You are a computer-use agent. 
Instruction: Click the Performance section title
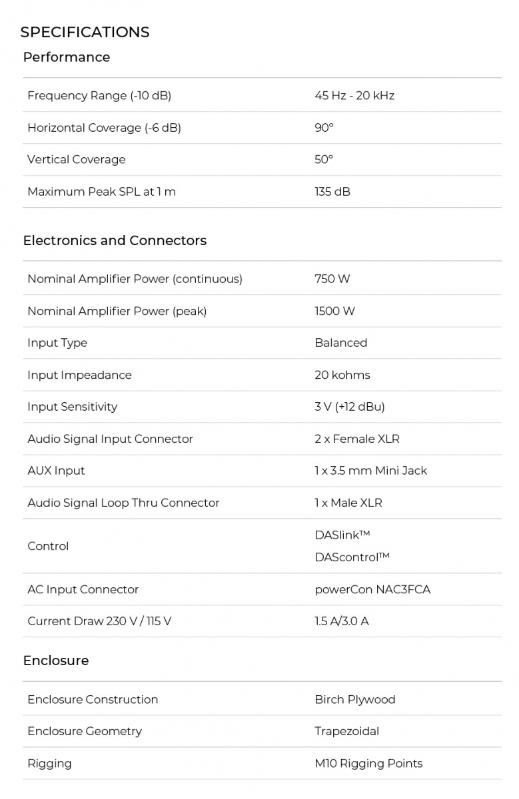tap(67, 57)
